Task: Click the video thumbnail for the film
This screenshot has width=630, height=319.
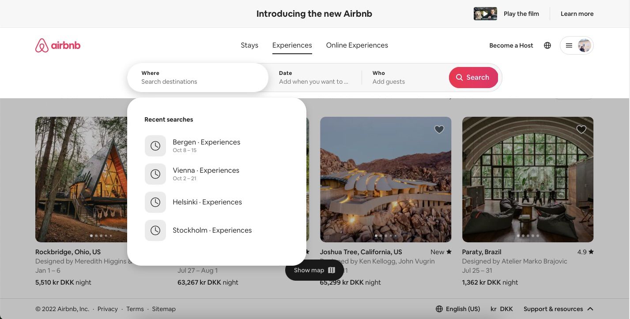Action: (485, 14)
